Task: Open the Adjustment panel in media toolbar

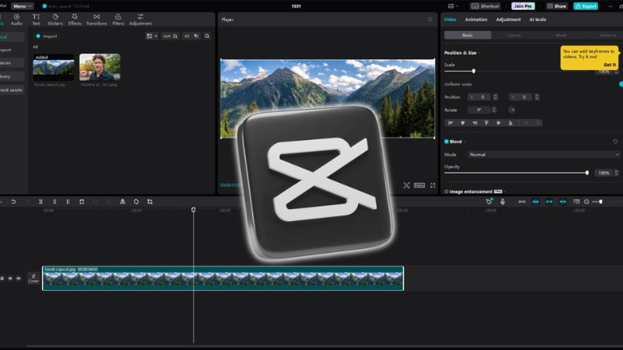Action: [140, 19]
